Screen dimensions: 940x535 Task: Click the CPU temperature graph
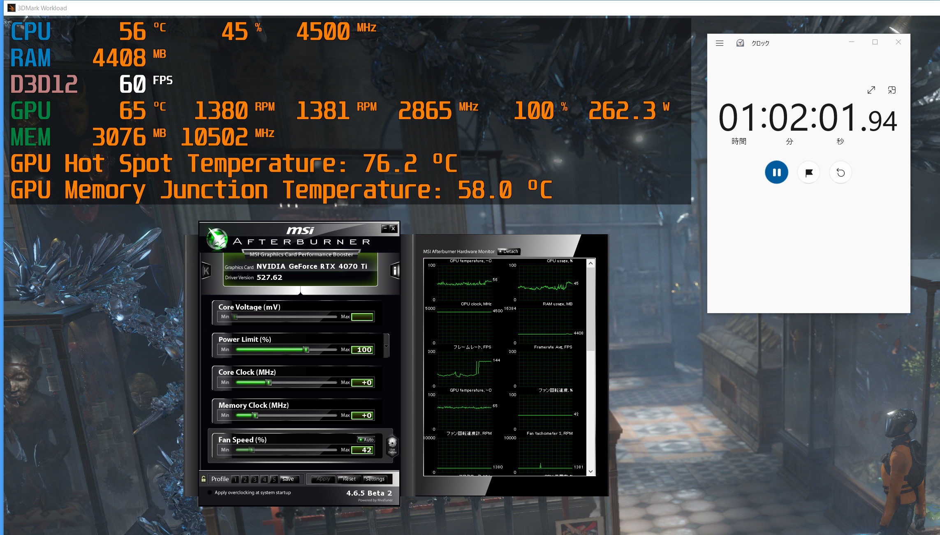click(464, 282)
